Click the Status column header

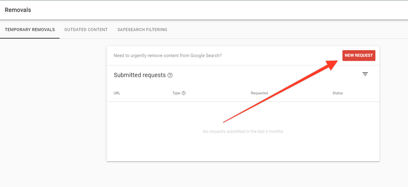click(337, 93)
